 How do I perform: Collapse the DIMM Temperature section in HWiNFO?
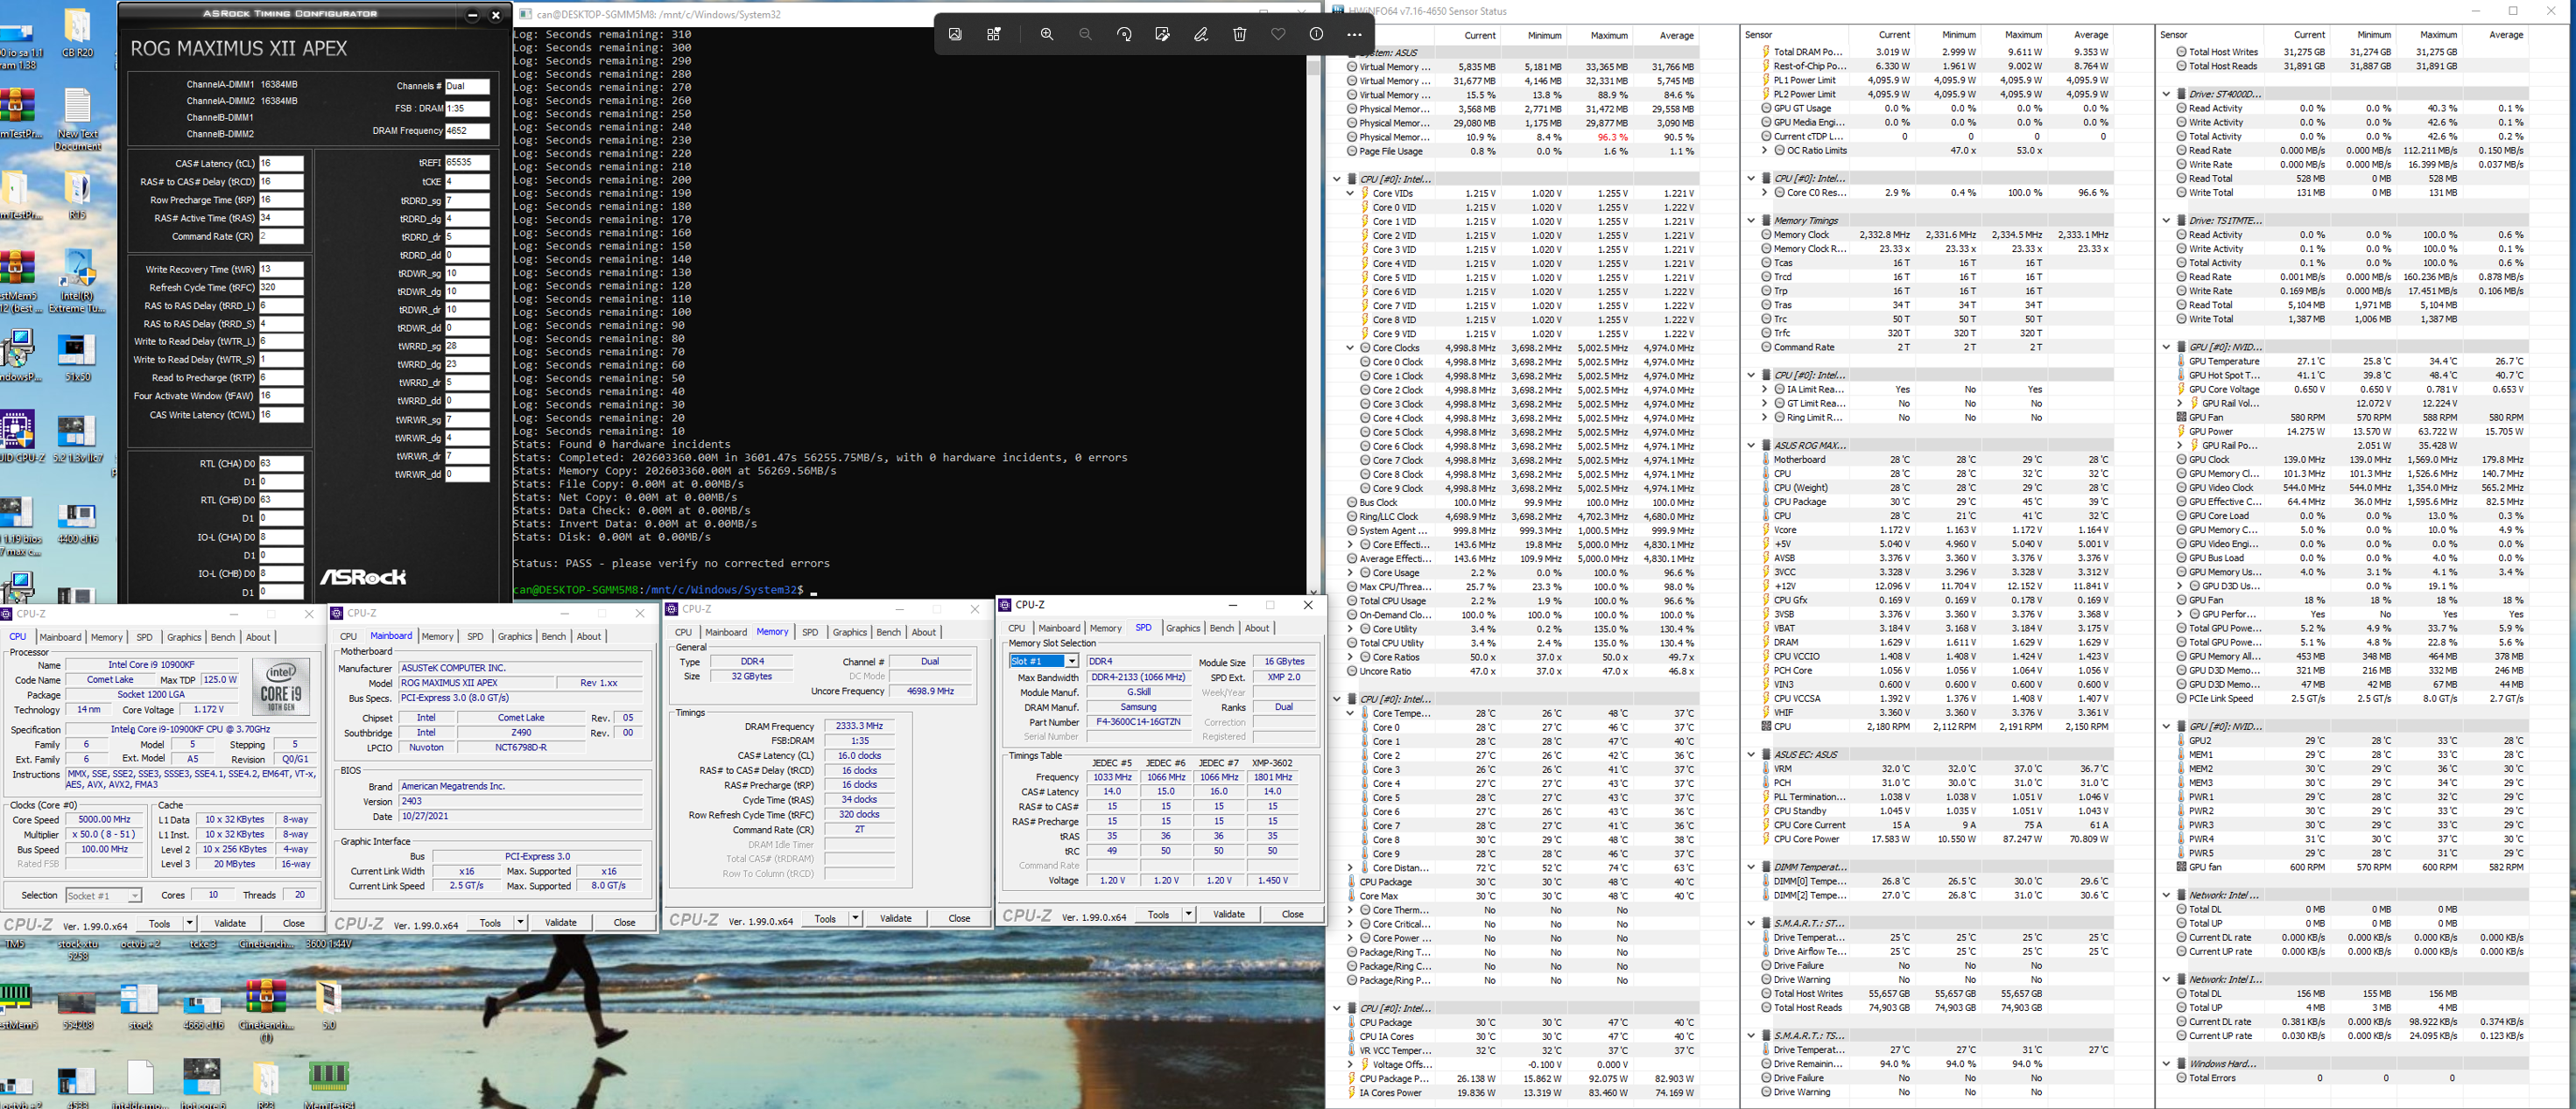pos(1751,867)
